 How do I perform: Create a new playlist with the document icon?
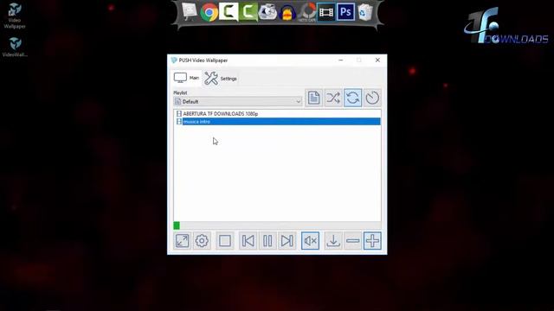(313, 98)
